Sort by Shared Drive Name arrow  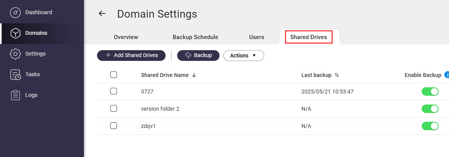194,75
